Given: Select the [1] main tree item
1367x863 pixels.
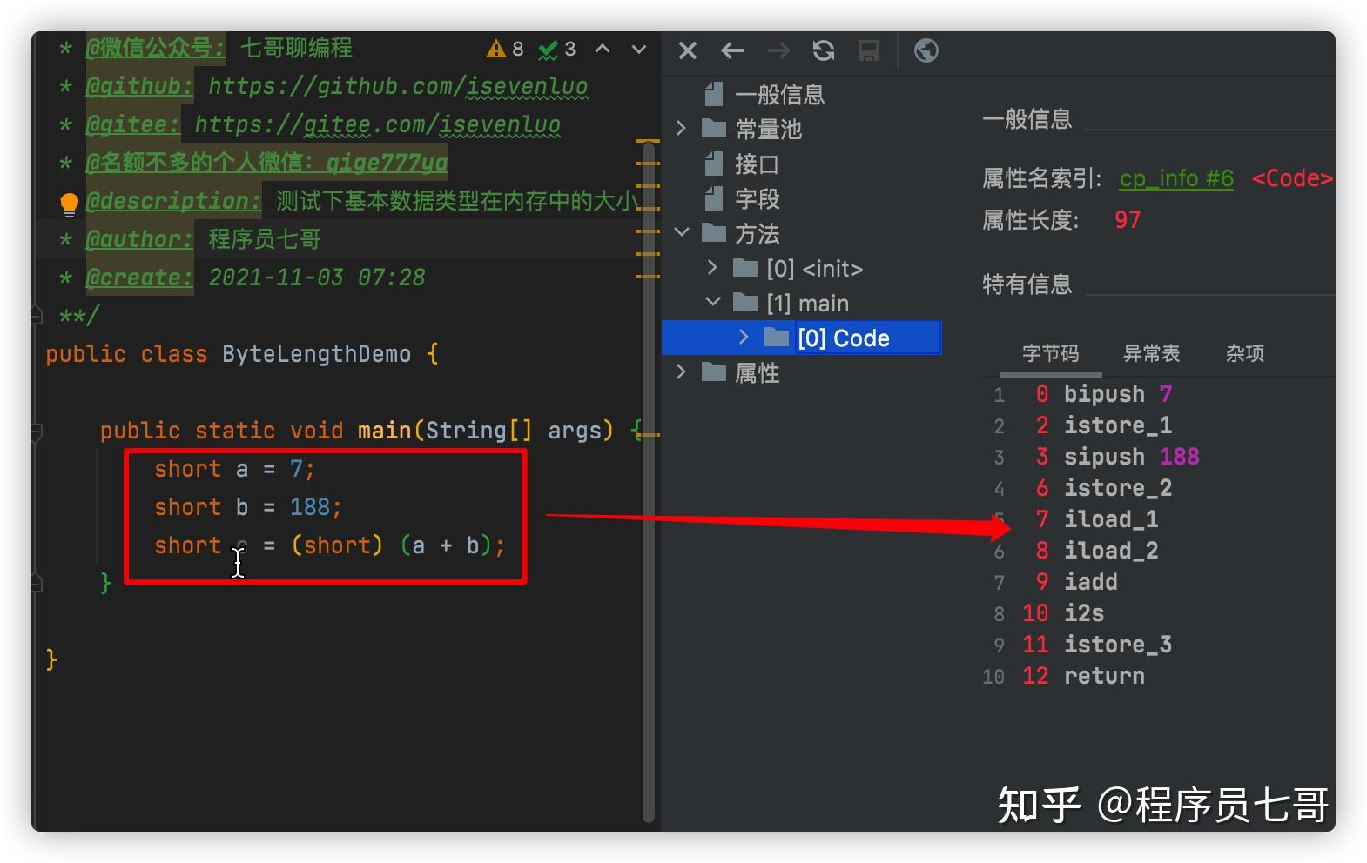Looking at the screenshot, I should click(x=807, y=303).
